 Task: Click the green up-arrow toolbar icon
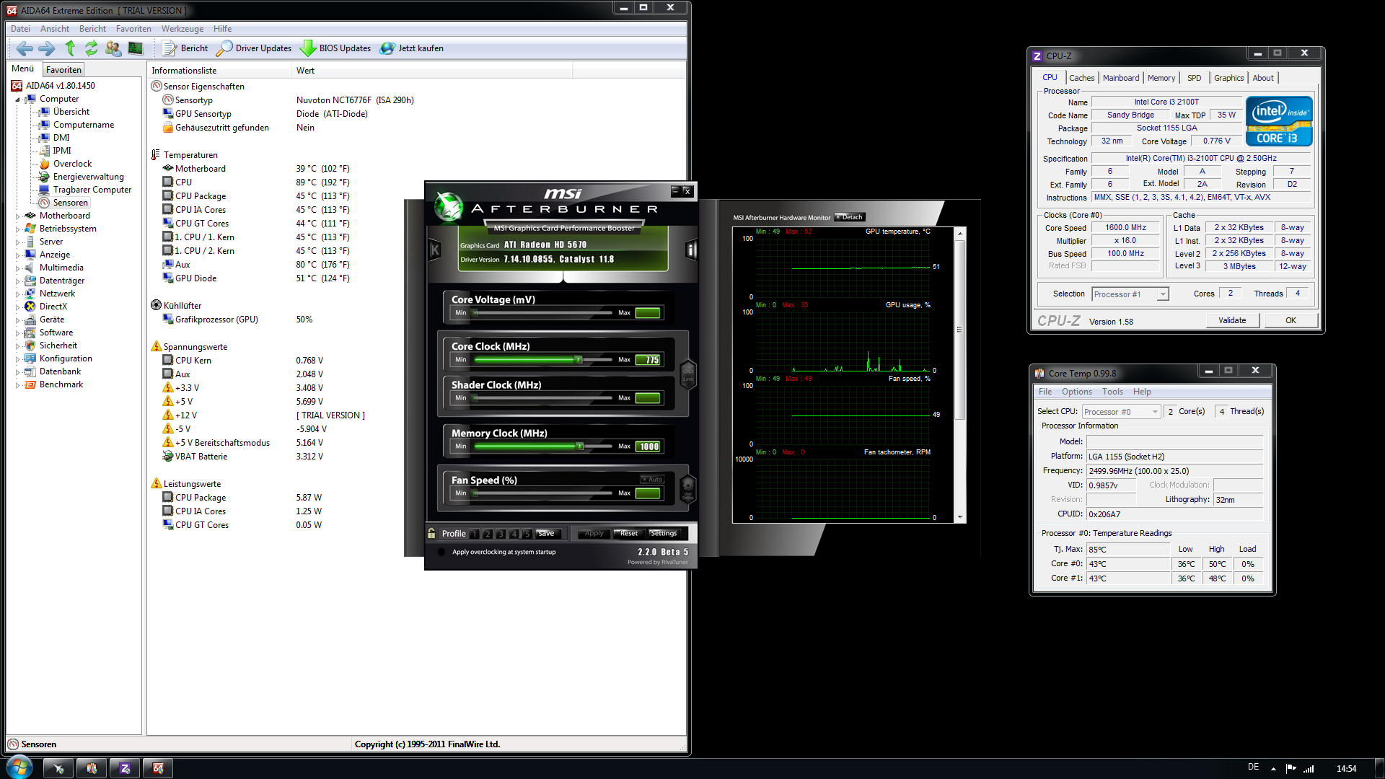click(70, 48)
